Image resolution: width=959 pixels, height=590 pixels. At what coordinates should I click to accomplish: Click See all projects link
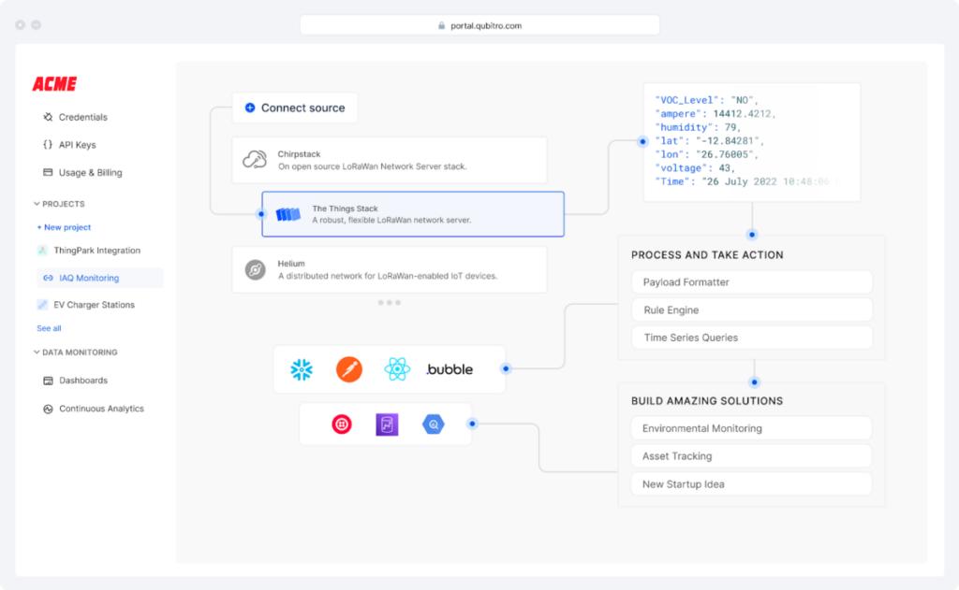point(49,328)
